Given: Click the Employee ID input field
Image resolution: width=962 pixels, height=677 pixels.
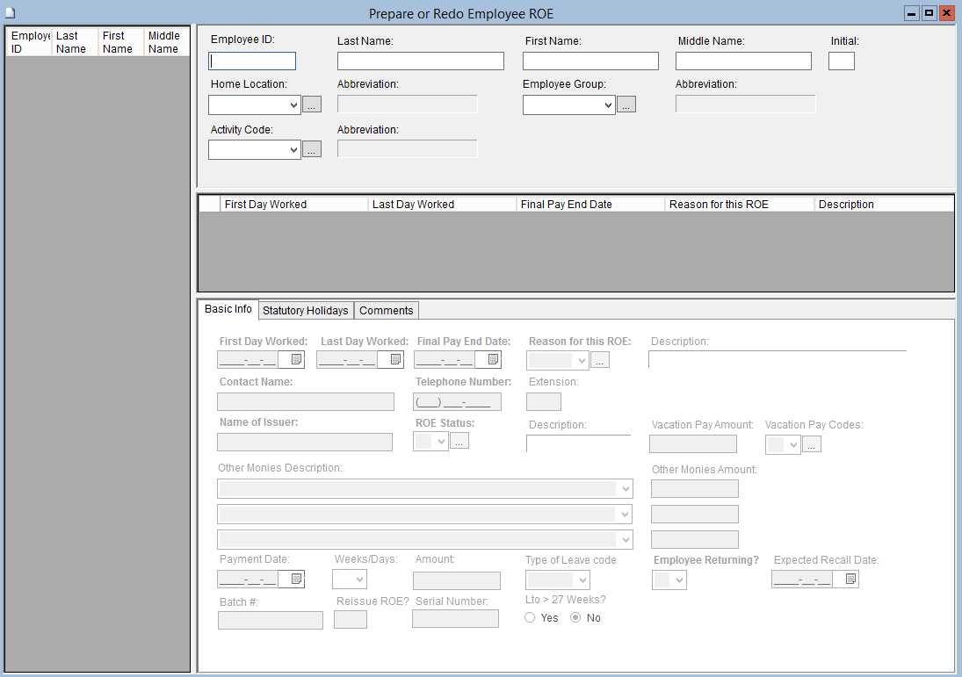Looking at the screenshot, I should point(252,61).
